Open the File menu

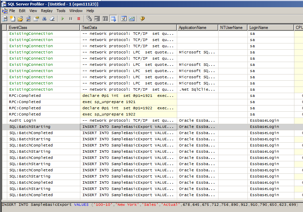12,11
